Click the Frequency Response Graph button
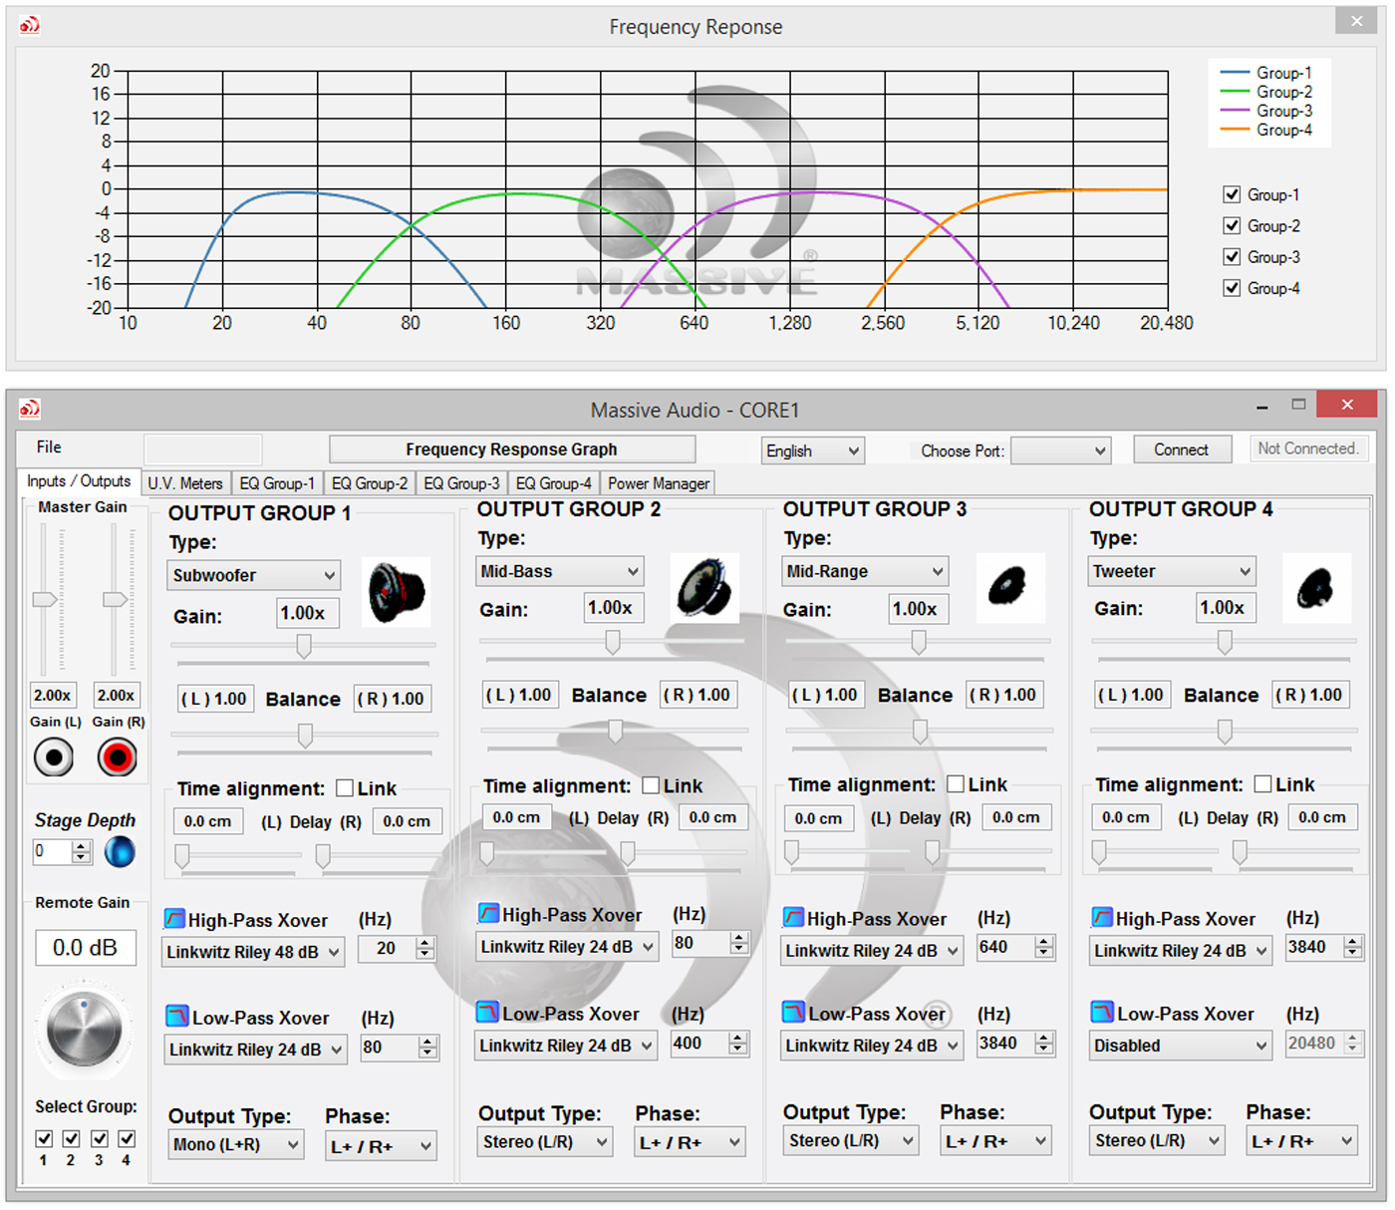The height and width of the screenshot is (1210, 1395). pos(512,450)
